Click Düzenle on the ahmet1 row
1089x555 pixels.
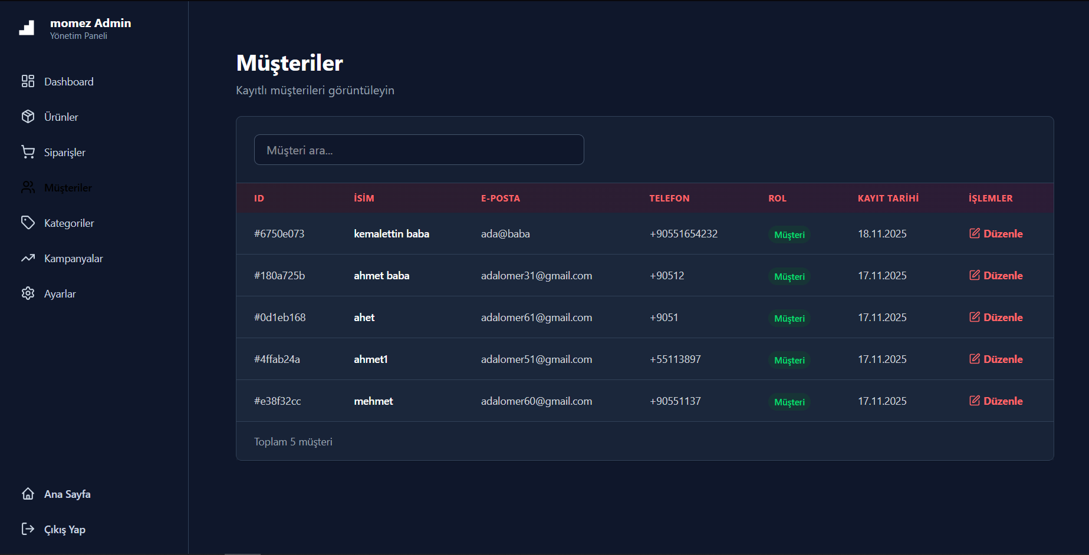click(x=996, y=359)
